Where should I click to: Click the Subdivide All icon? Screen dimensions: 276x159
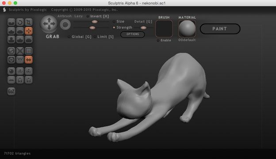tap(28, 51)
